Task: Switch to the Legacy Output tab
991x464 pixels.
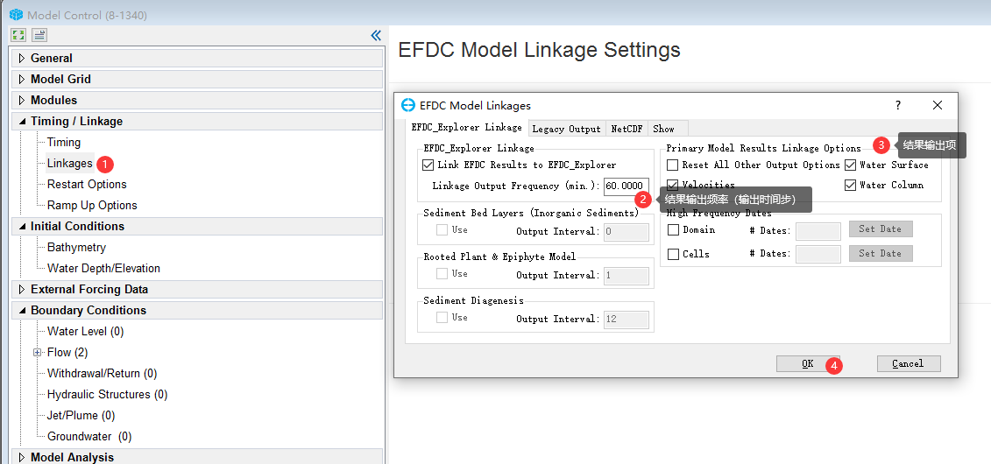Action: pos(566,129)
